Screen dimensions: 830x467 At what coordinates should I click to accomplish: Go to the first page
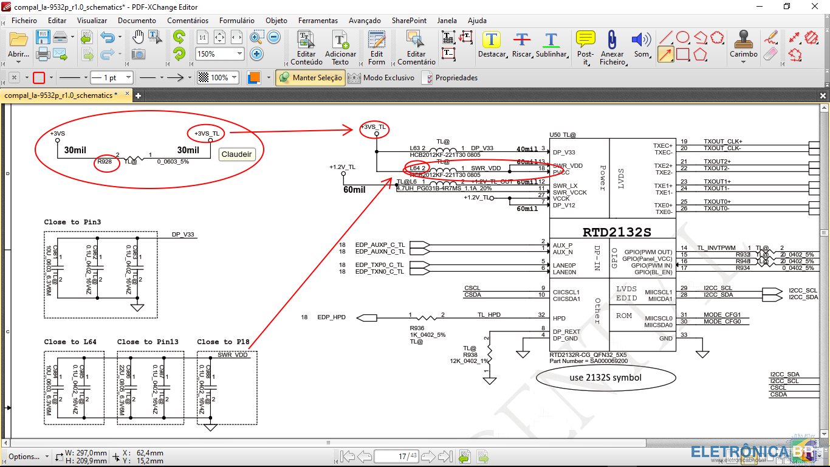[348, 457]
